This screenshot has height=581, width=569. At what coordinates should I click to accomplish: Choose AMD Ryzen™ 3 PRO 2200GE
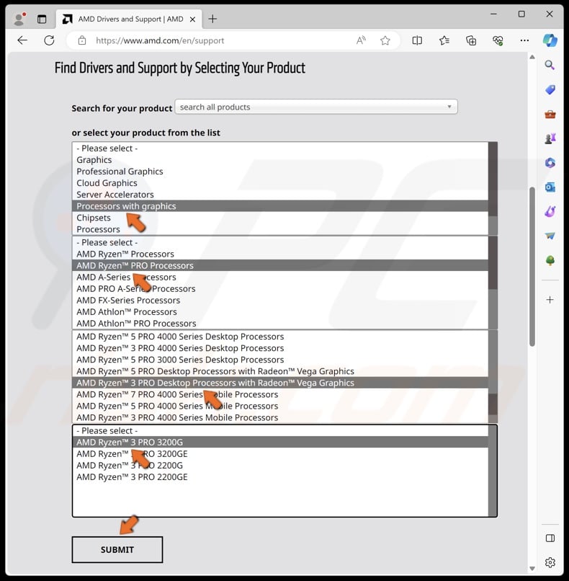coord(280,477)
